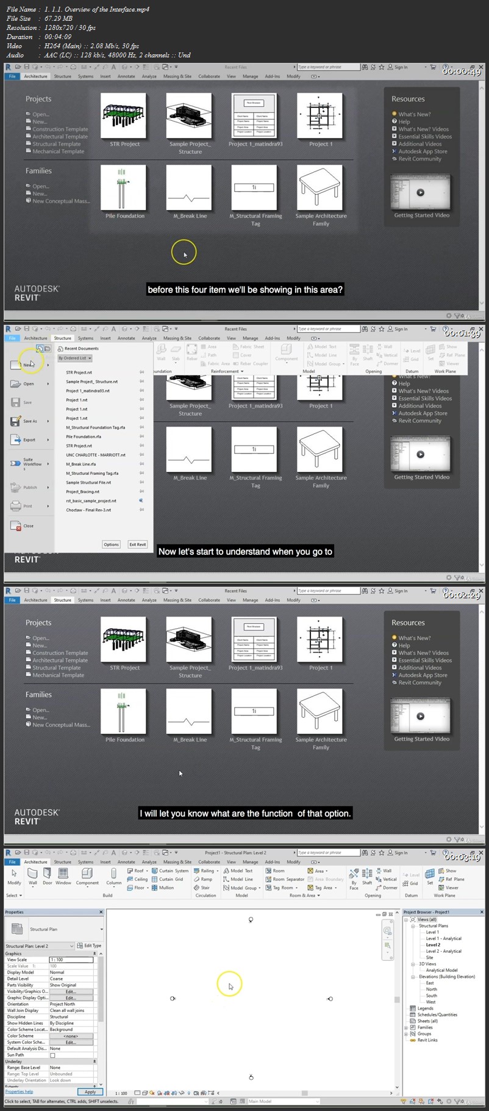The height and width of the screenshot is (1111, 489).
Task: Click the File tab in the 00:03:19 frame
Action: point(12,862)
